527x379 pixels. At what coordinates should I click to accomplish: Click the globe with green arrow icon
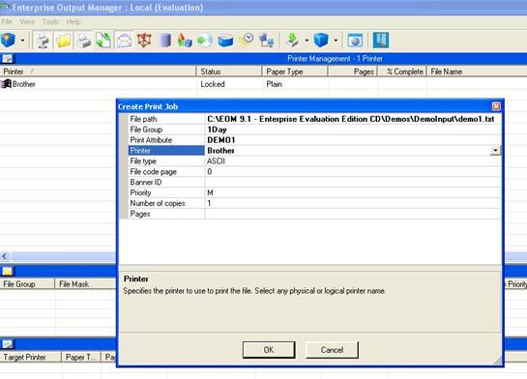click(205, 41)
